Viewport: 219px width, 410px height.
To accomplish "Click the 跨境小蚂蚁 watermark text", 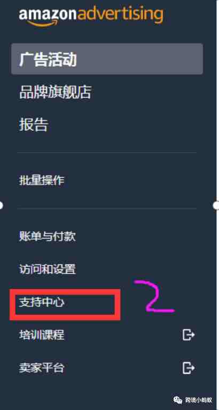I will point(199,400).
